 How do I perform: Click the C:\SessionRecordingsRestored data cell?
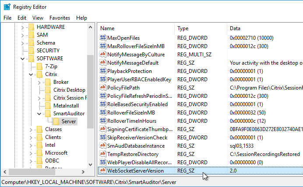265,154
